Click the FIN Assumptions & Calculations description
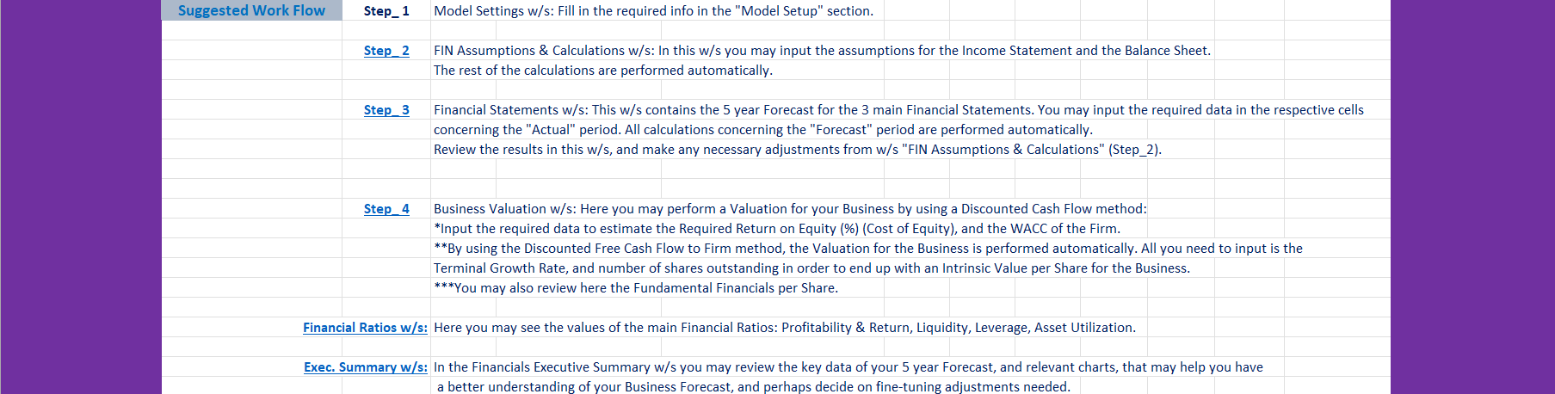Image resolution: width=1555 pixels, height=394 pixels. 822,51
